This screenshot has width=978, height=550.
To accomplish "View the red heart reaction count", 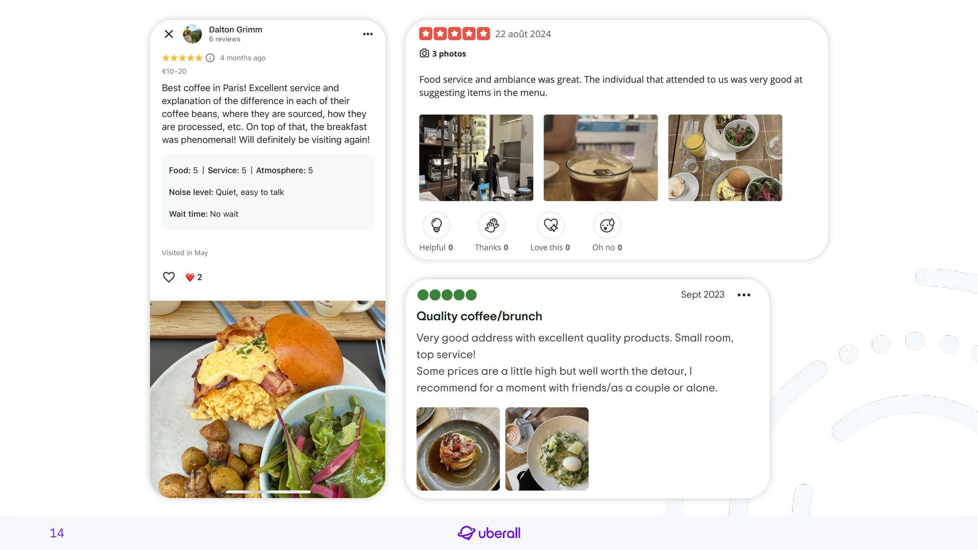I will 194,277.
